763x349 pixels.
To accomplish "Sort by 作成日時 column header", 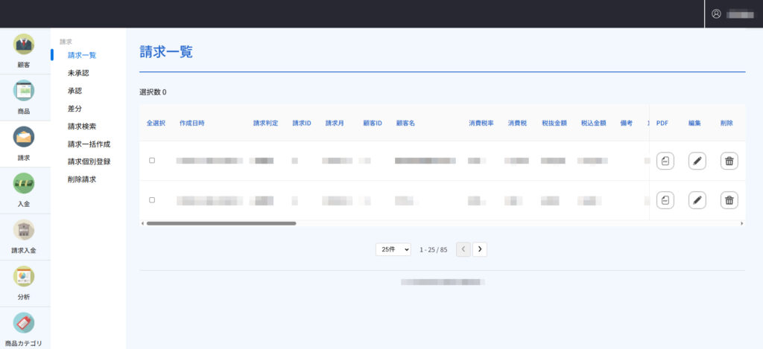I will [x=191, y=123].
